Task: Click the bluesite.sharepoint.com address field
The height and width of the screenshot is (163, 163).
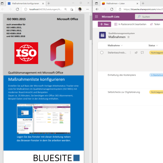Action: [140, 9]
